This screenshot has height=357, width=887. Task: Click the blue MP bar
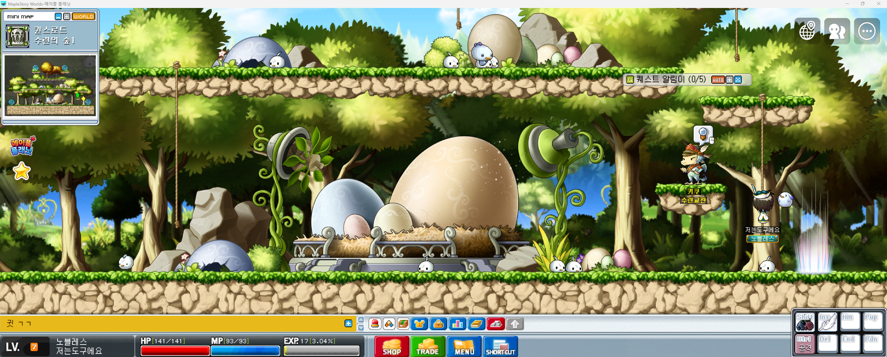[x=245, y=351]
